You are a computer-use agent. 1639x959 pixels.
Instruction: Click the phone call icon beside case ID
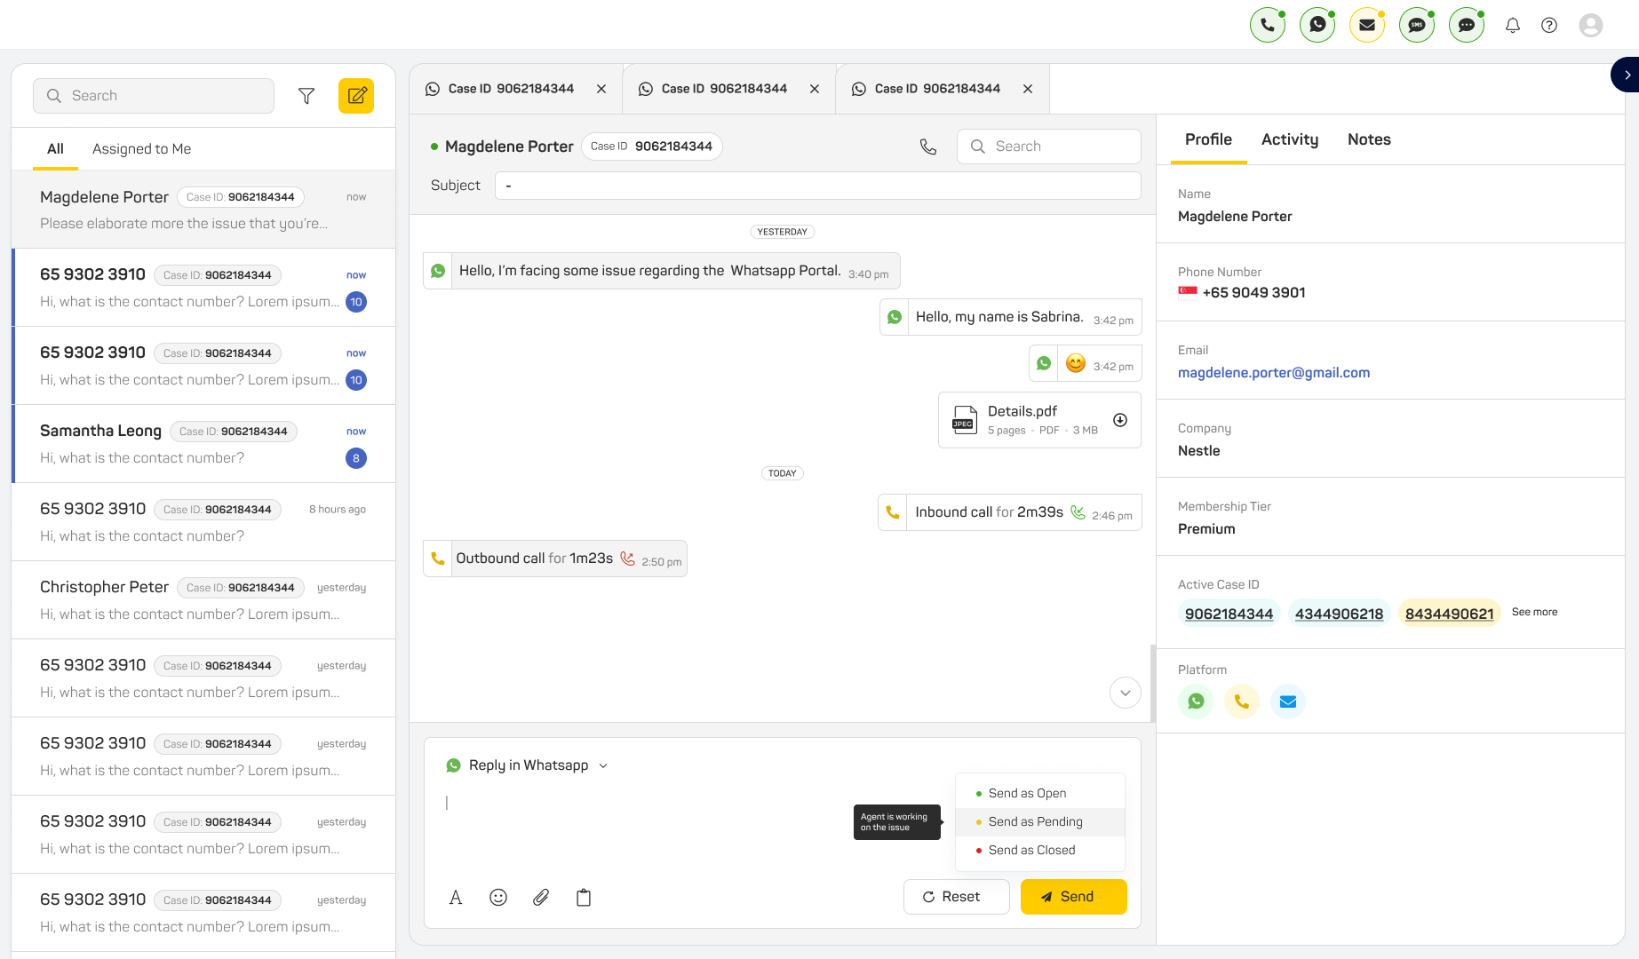pyautogui.click(x=928, y=147)
